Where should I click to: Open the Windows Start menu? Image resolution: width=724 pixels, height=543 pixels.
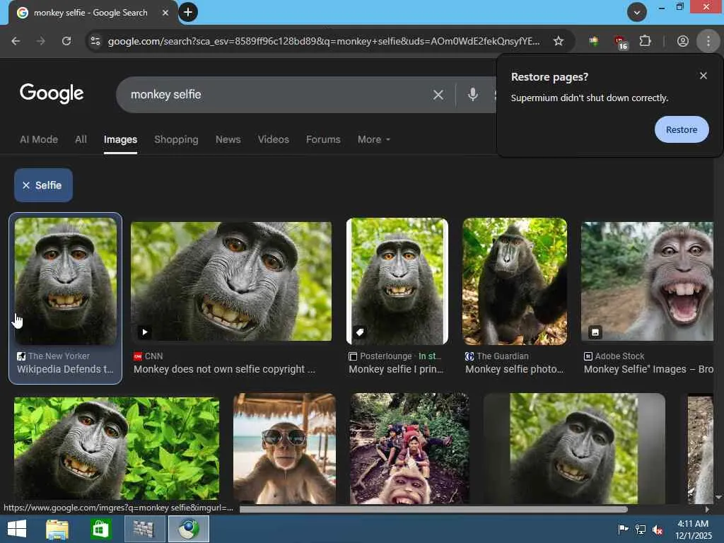17,529
